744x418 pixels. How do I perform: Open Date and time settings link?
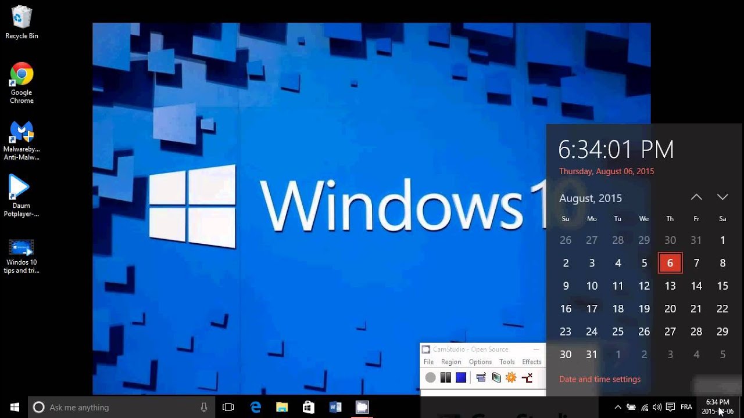[600, 379]
